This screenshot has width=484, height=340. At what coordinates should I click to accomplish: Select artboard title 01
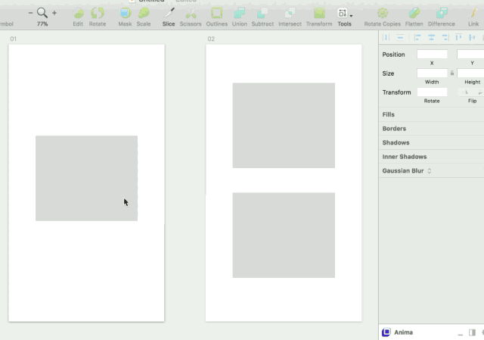click(13, 39)
